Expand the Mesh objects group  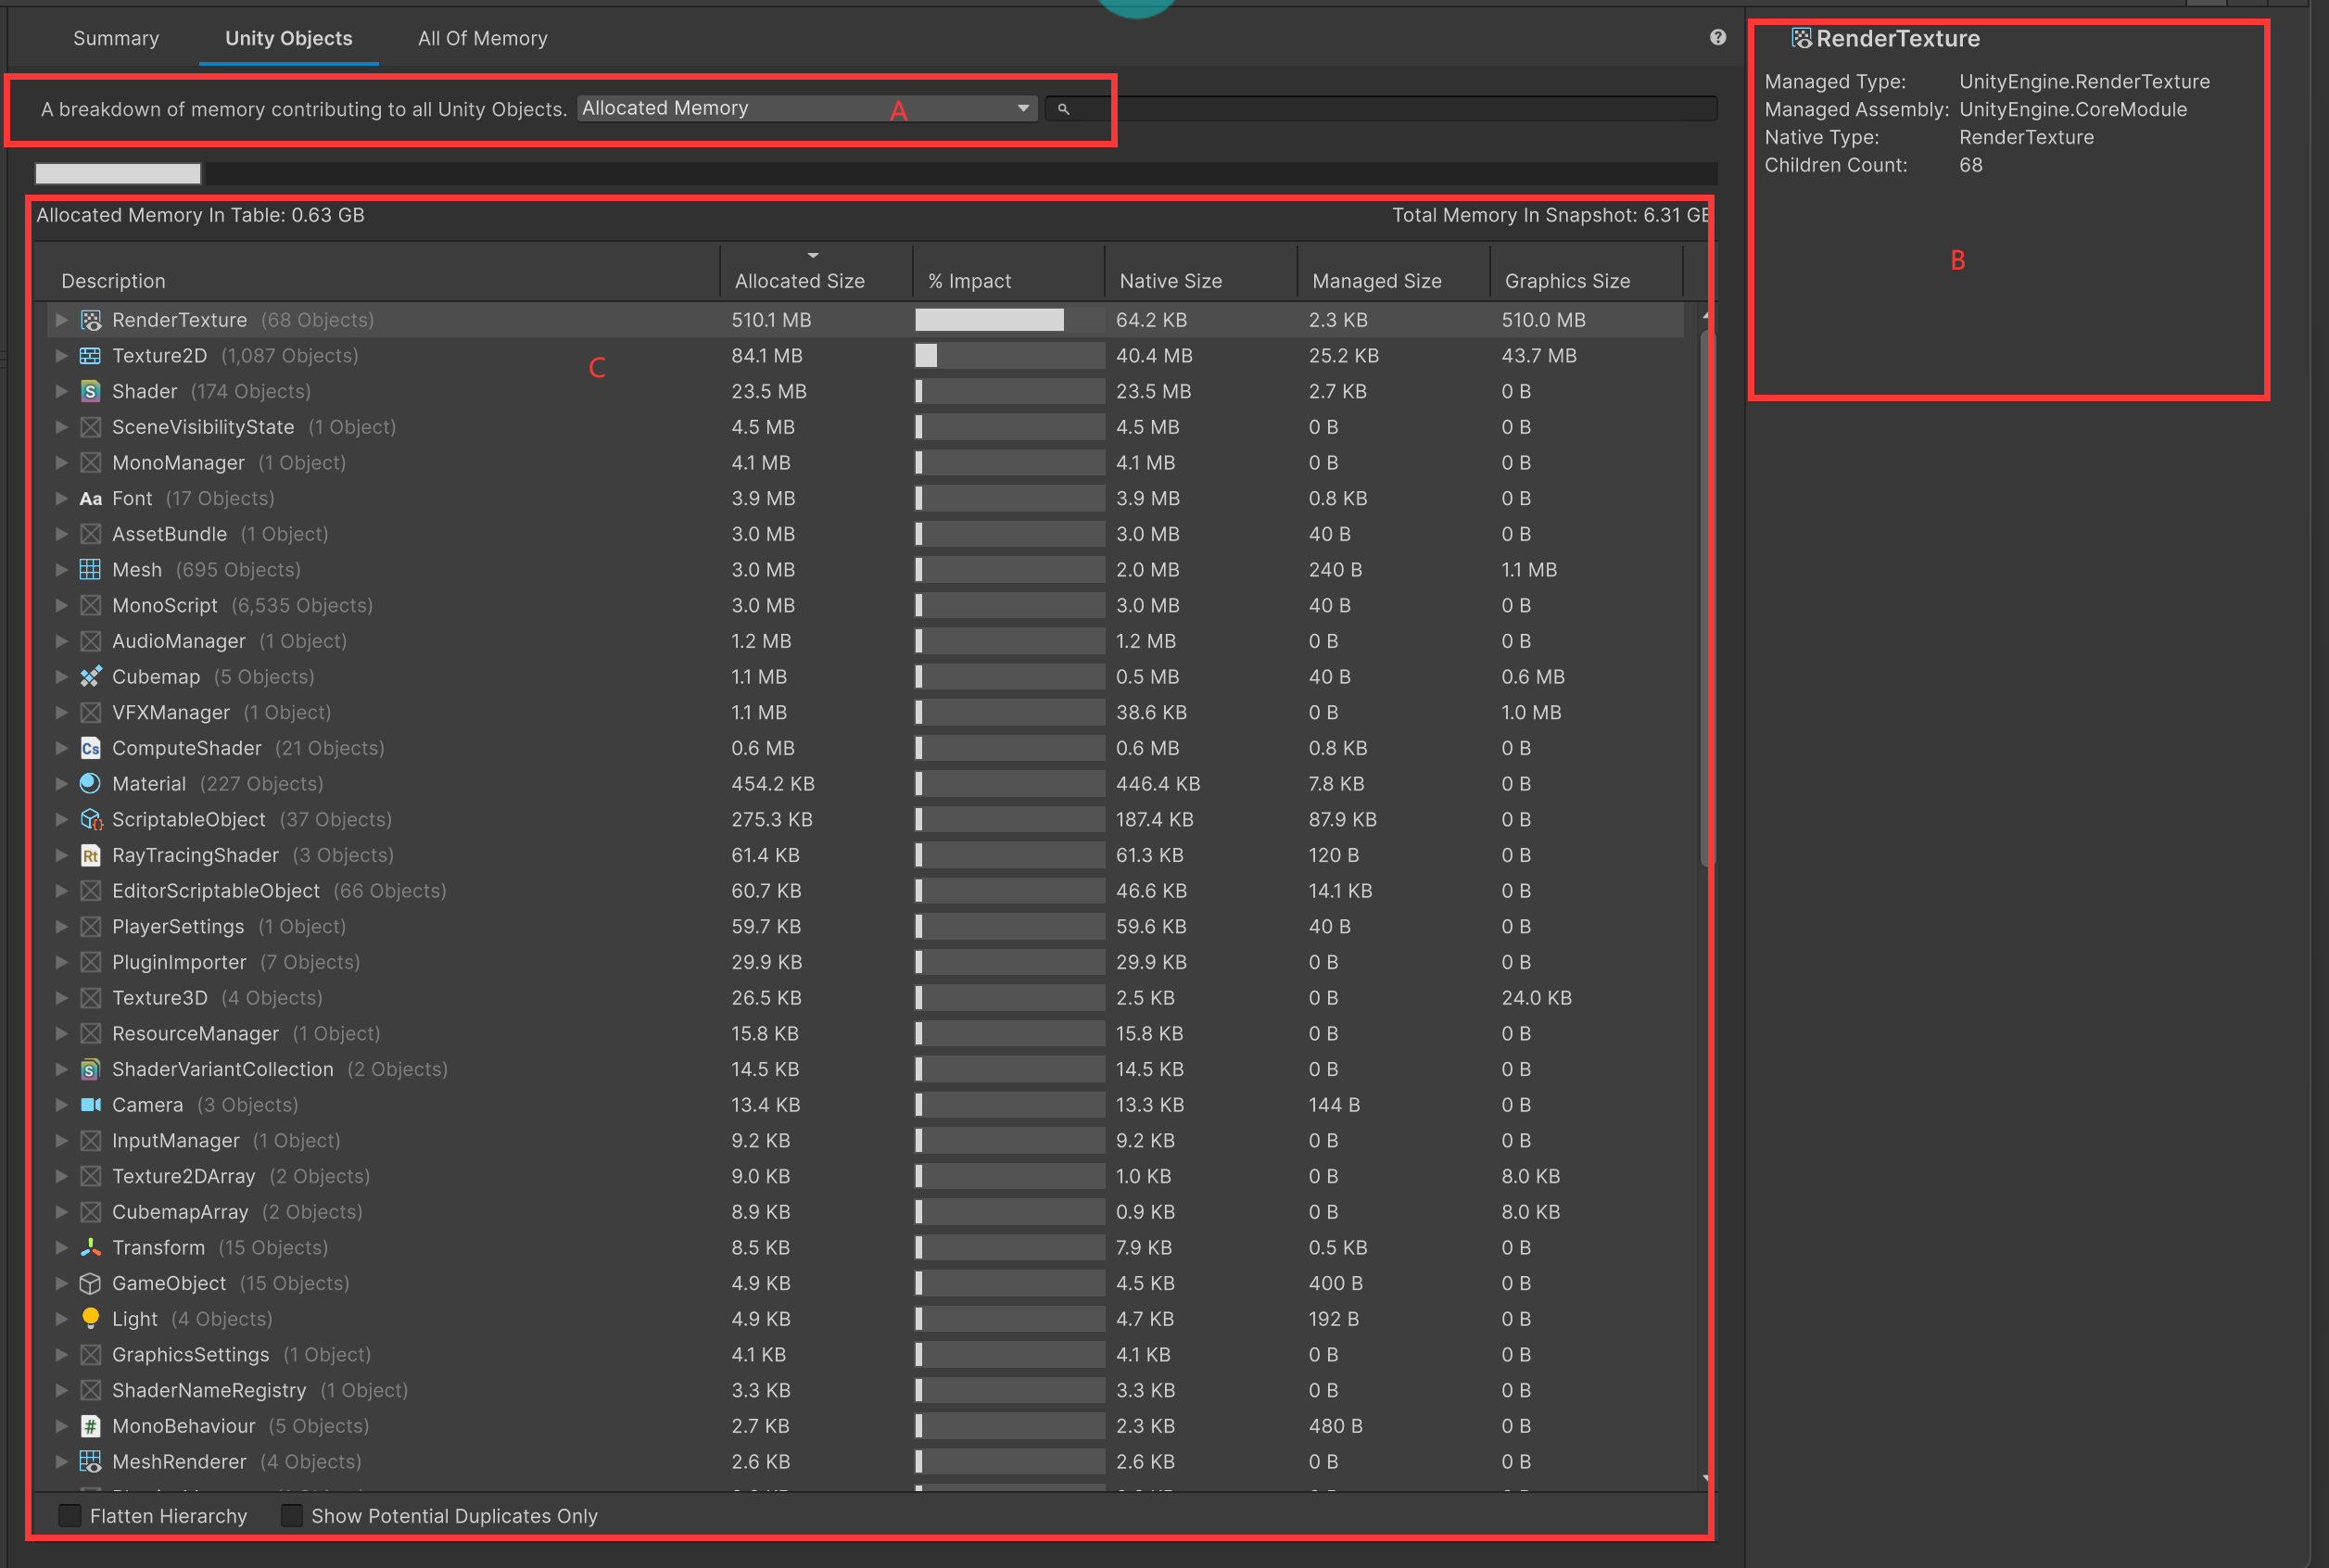pos(61,570)
